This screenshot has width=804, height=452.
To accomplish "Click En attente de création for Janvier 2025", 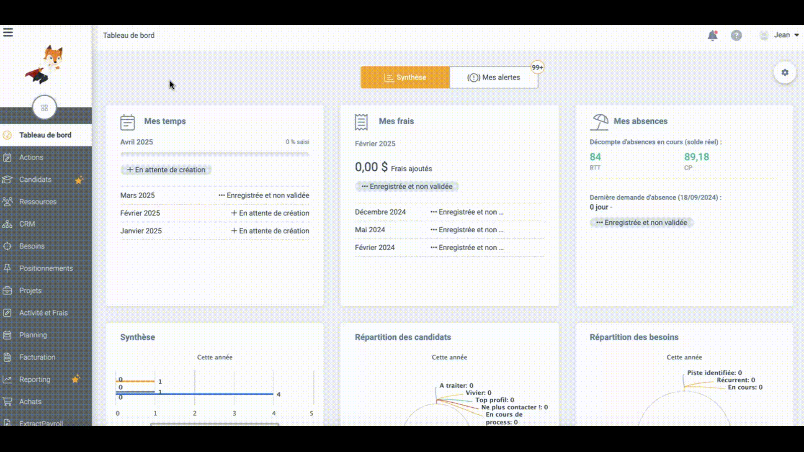I will (x=270, y=231).
